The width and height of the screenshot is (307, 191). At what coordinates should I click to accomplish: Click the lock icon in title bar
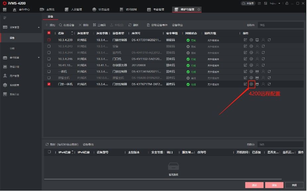point(287,3)
